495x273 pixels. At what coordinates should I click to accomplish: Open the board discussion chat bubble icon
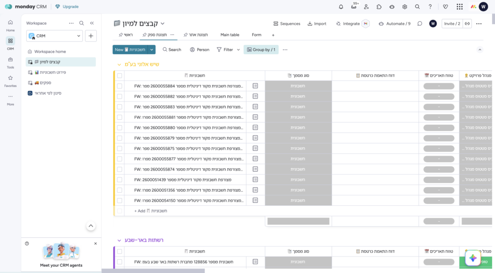pyautogui.click(x=420, y=24)
